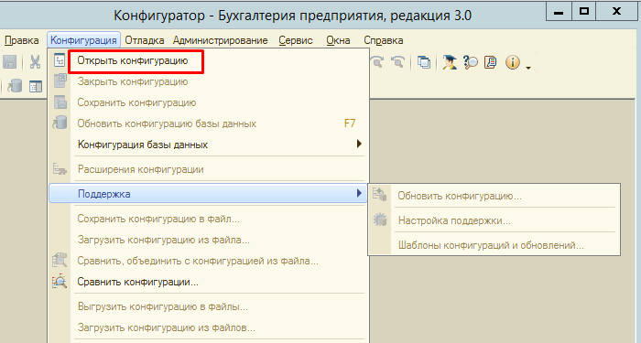Select Сохранить конфигурацию в файл item
The height and width of the screenshot is (343, 641).
[x=209, y=219]
